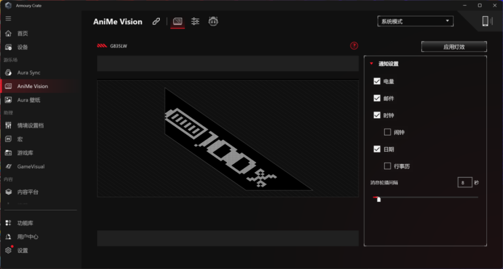Click the scenario profiles sliders icon
503x269 pixels.
pos(8,126)
